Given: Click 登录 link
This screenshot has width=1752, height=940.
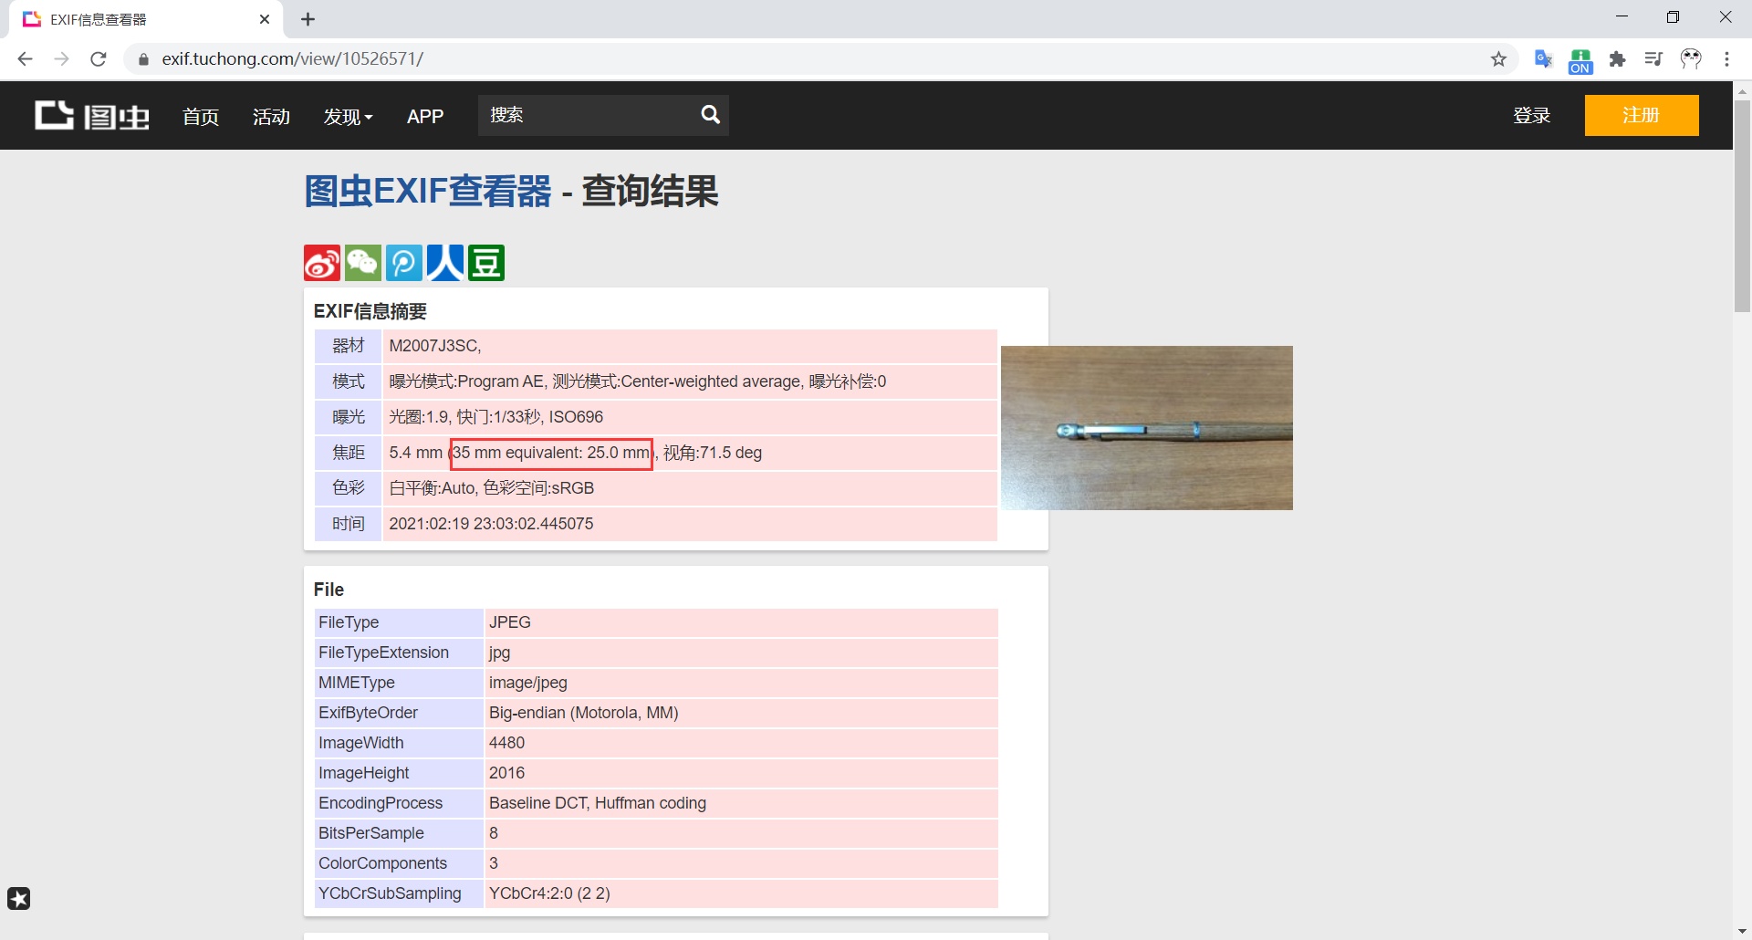Looking at the screenshot, I should (x=1532, y=115).
